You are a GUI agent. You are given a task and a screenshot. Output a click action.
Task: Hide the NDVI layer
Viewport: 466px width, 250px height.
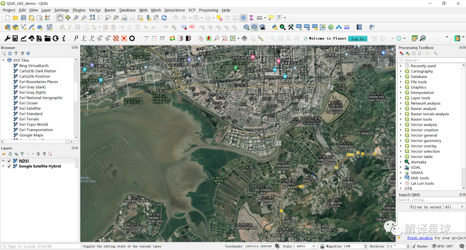pos(9,161)
